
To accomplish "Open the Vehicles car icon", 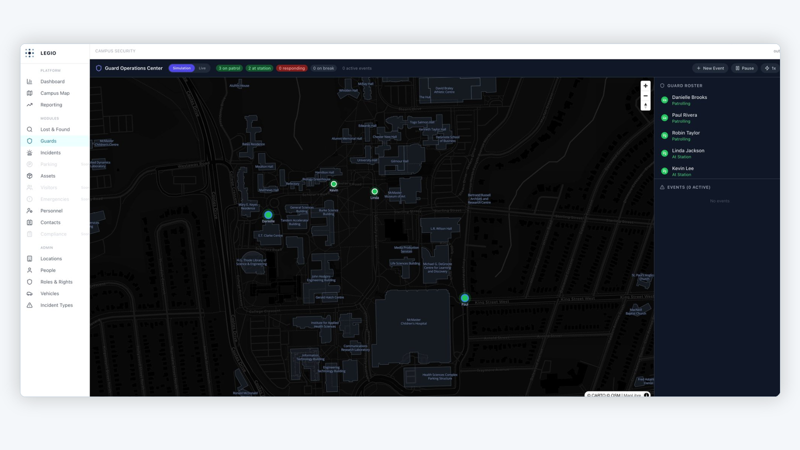I will (x=29, y=293).
